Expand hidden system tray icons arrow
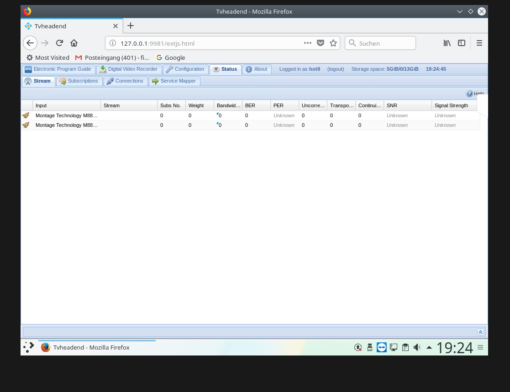This screenshot has height=392, width=510. pos(429,347)
